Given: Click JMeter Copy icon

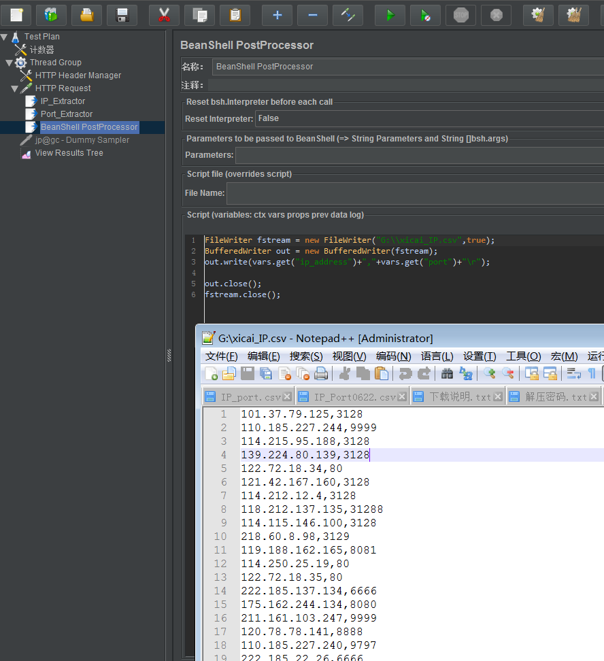Looking at the screenshot, I should [199, 15].
